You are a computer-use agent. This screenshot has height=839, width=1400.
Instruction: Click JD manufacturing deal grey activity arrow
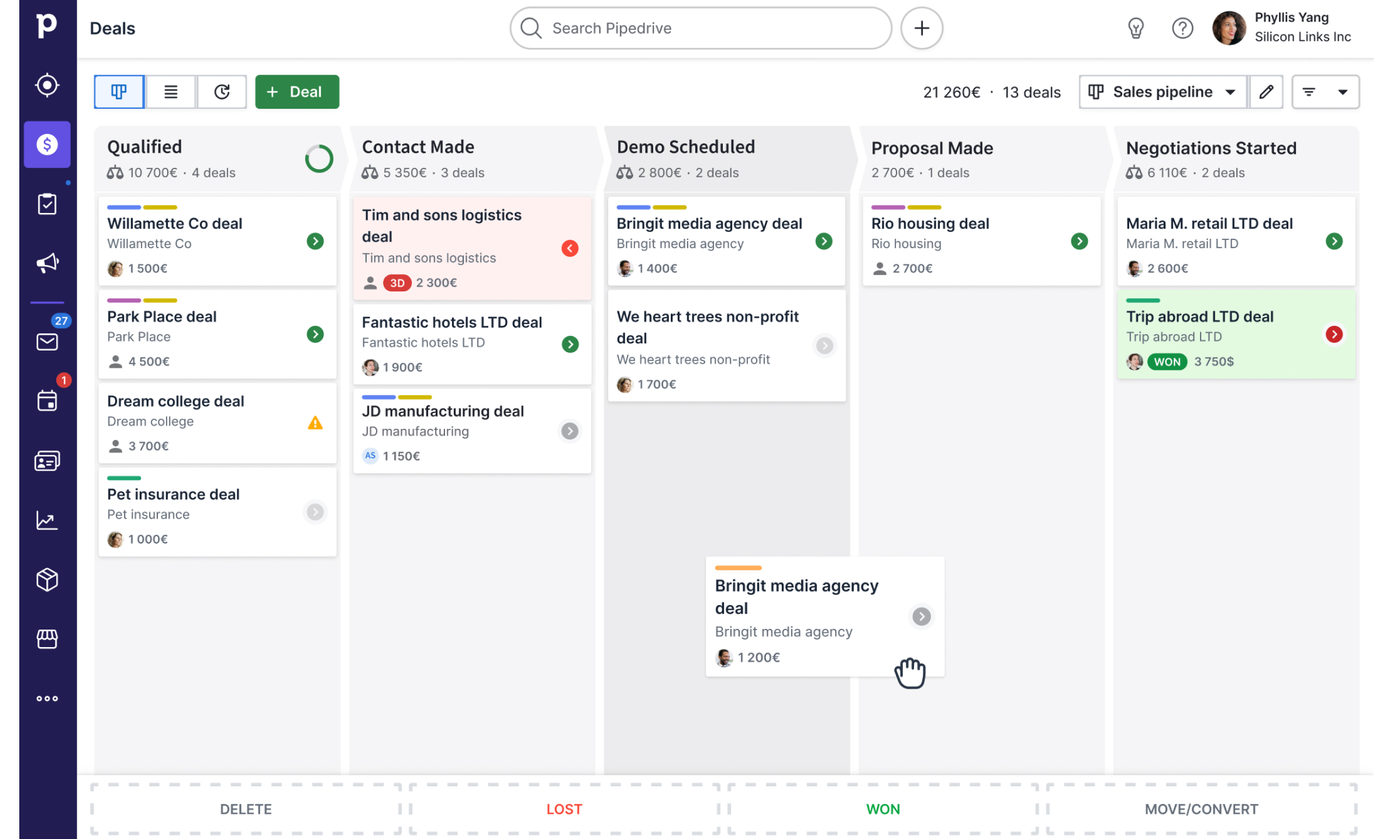tap(570, 431)
